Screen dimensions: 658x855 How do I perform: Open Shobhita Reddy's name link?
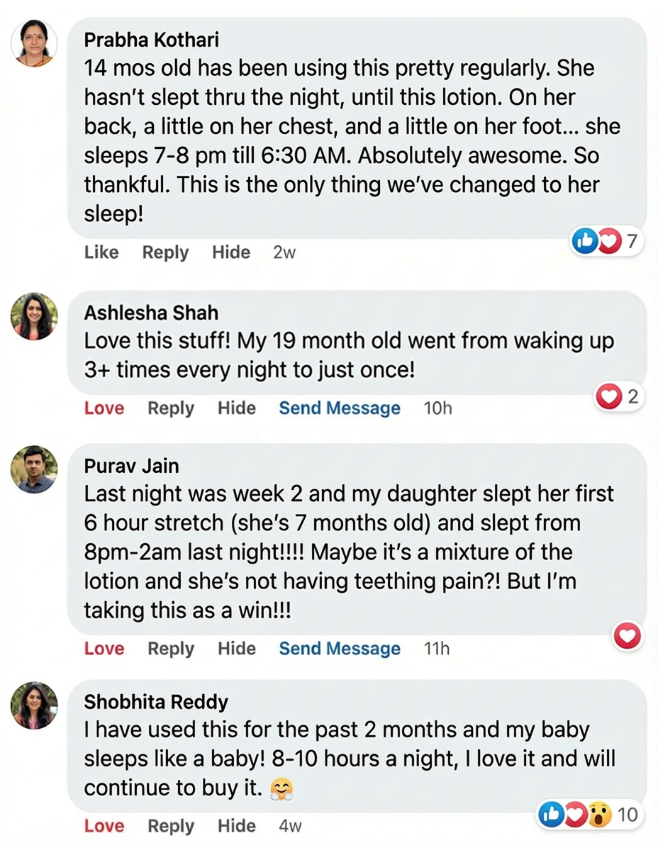click(156, 703)
